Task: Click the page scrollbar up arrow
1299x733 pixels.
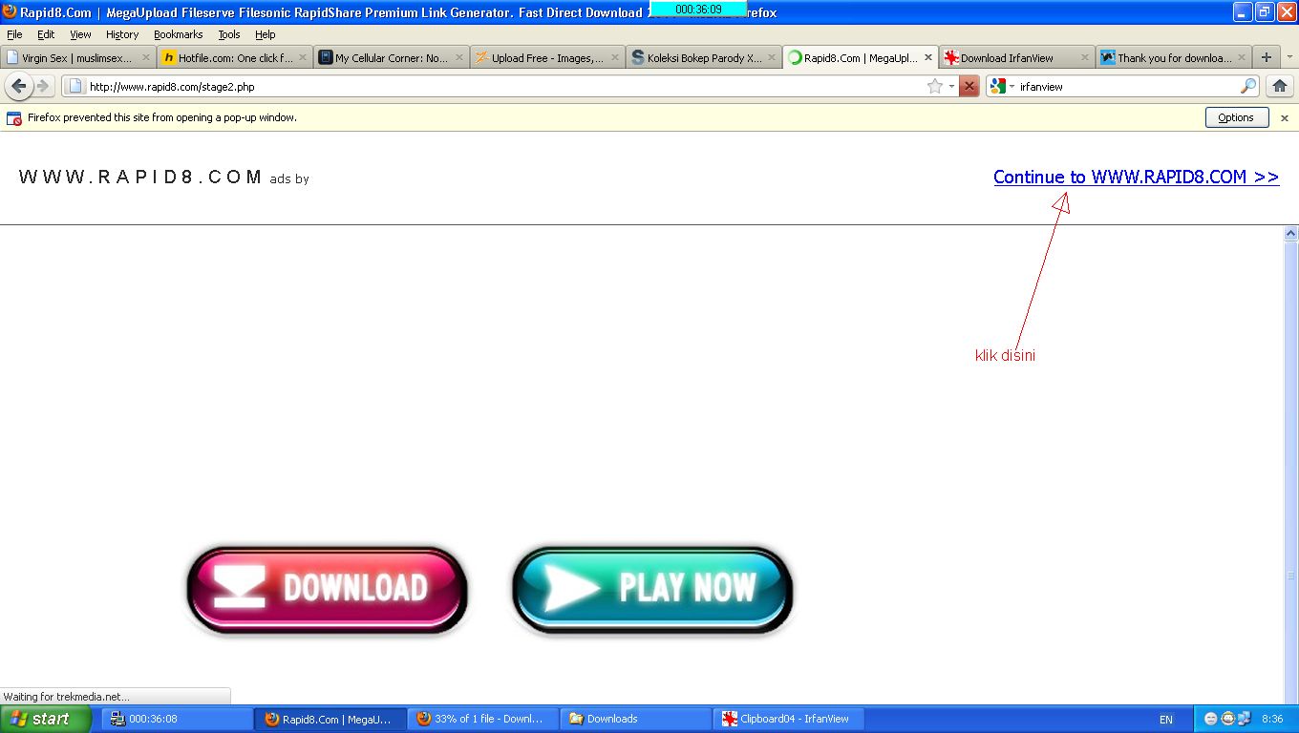Action: click(1291, 233)
